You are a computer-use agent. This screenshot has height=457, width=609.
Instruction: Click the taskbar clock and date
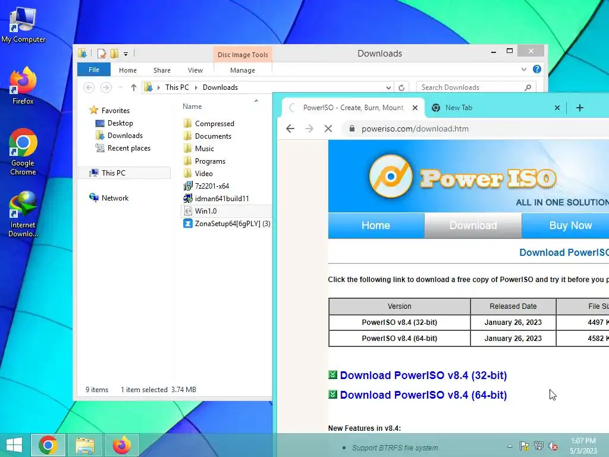[583, 446]
